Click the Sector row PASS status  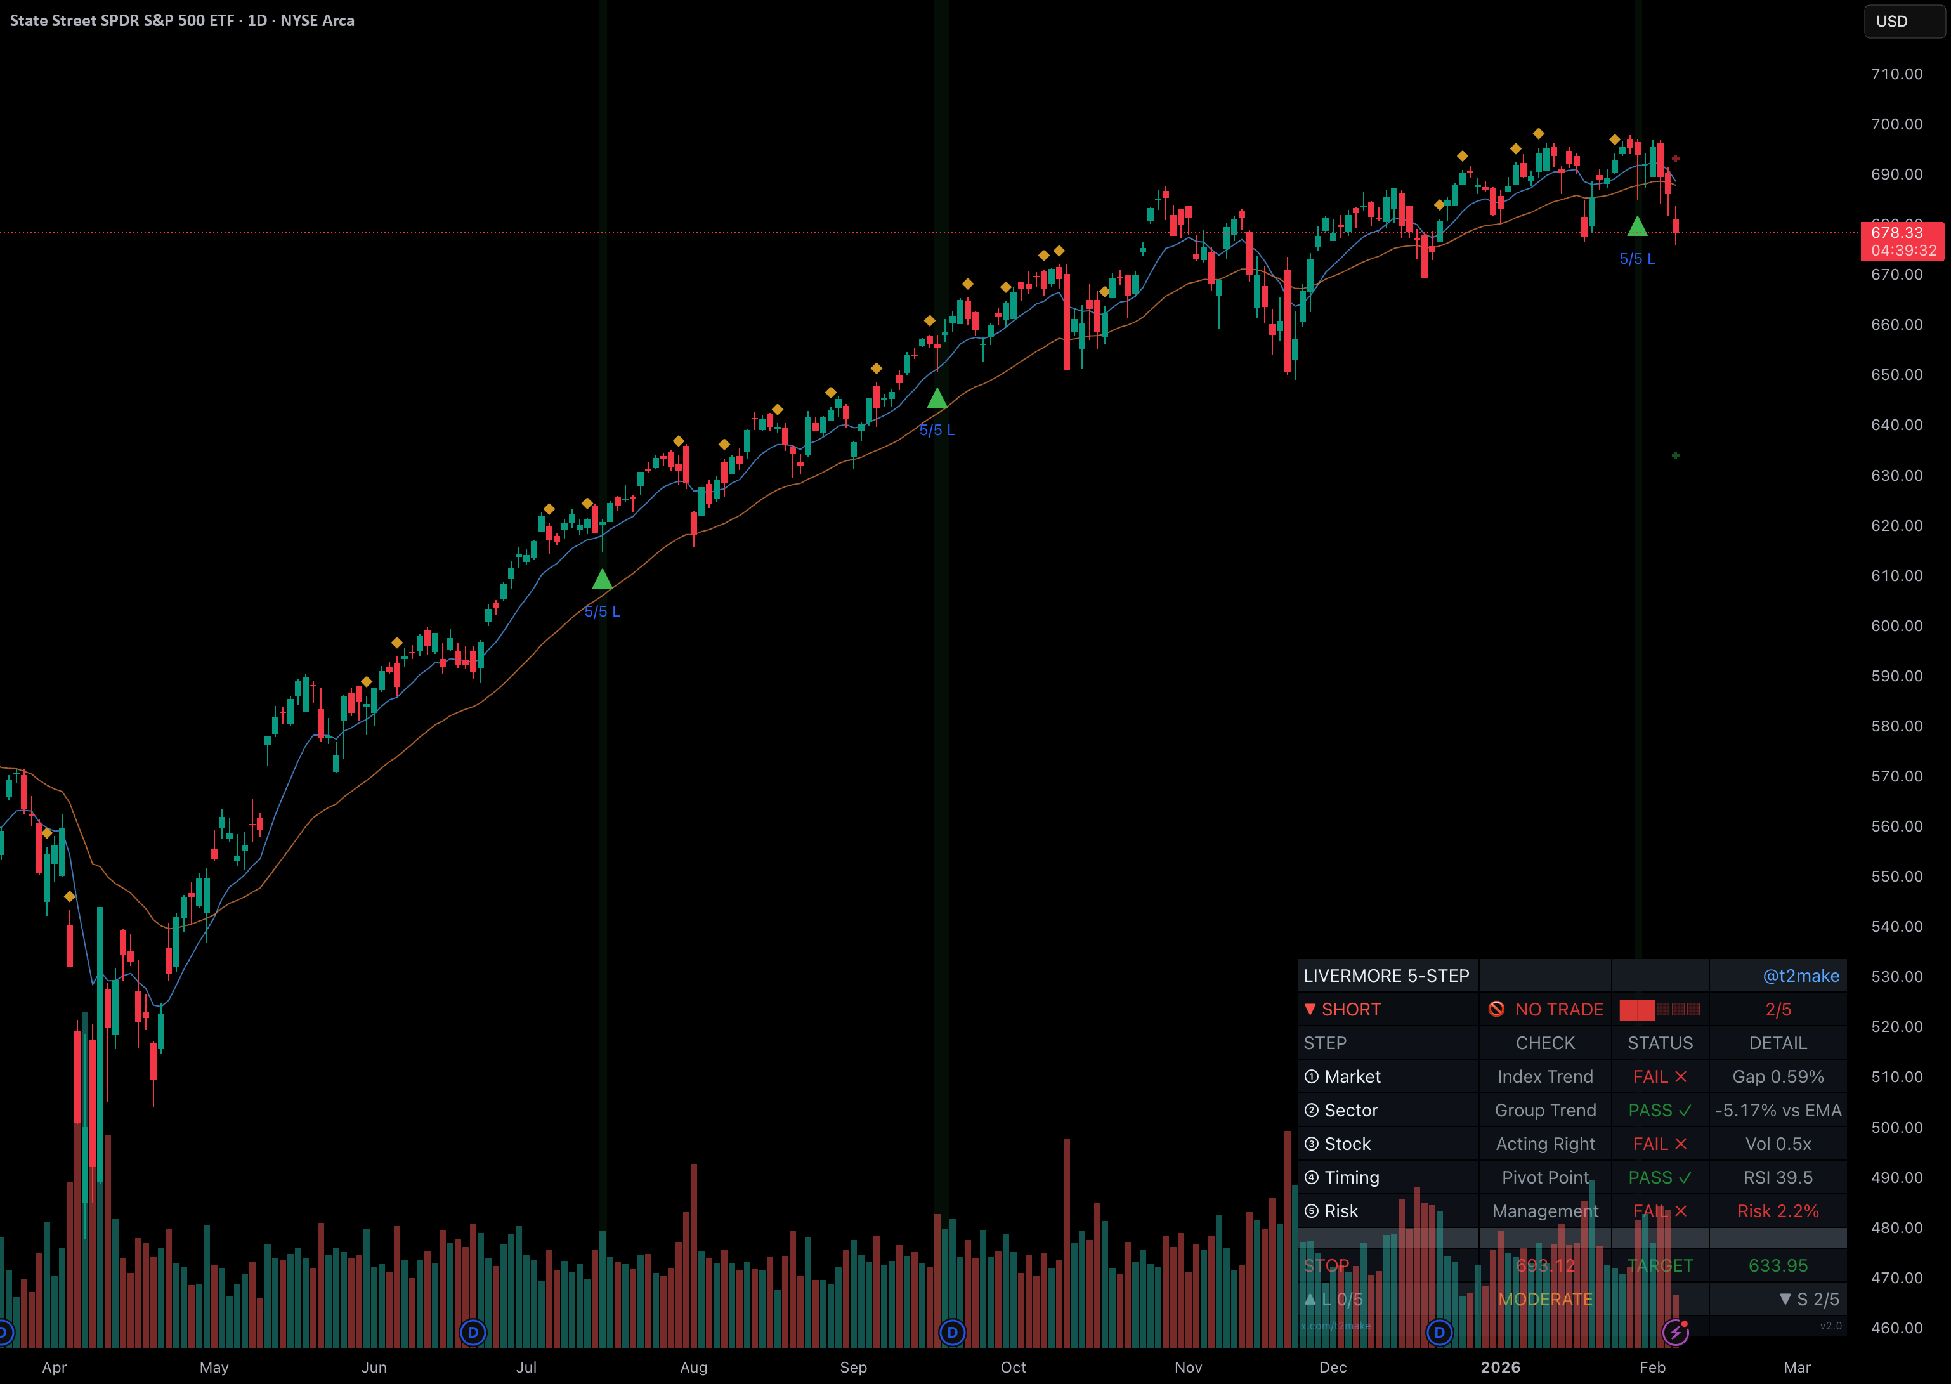tap(1660, 1111)
